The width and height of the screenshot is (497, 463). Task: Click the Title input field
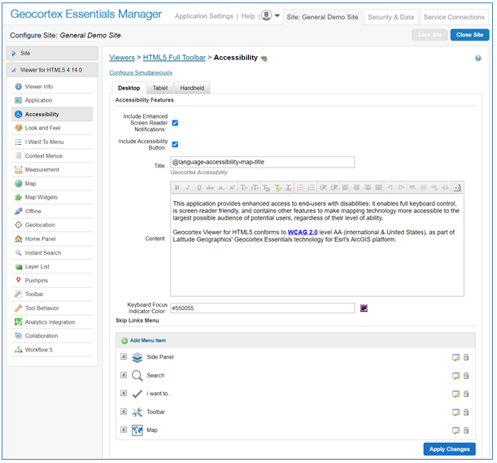(x=263, y=162)
